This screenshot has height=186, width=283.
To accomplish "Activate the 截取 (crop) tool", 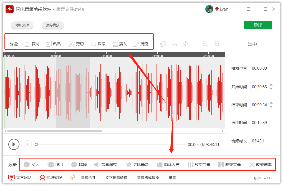I will coord(98,44).
